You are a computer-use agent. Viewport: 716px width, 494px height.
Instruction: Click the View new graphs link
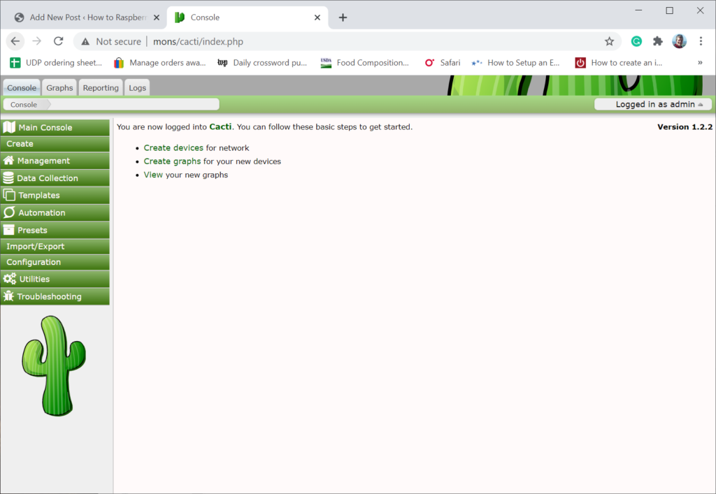pos(153,175)
